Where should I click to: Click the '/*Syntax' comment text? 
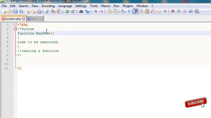click(x=26, y=29)
